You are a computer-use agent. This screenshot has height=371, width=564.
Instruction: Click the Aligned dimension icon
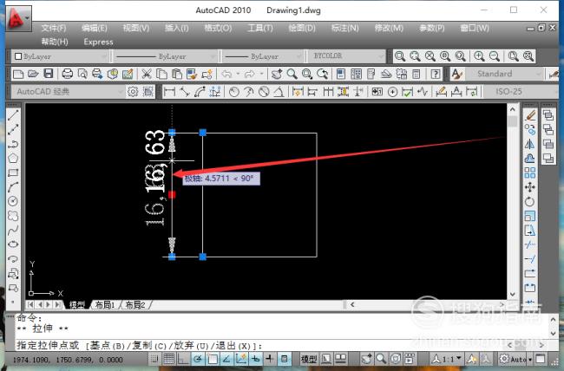[x=185, y=92]
